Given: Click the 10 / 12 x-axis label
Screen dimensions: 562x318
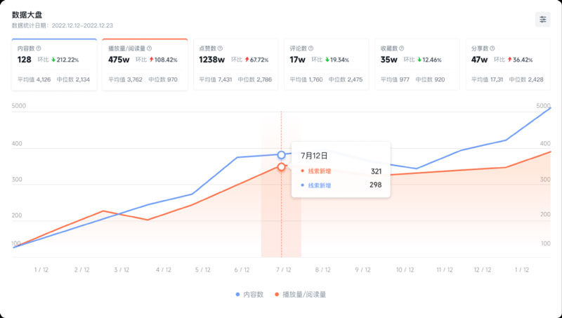Looking at the screenshot, I should coord(405,270).
